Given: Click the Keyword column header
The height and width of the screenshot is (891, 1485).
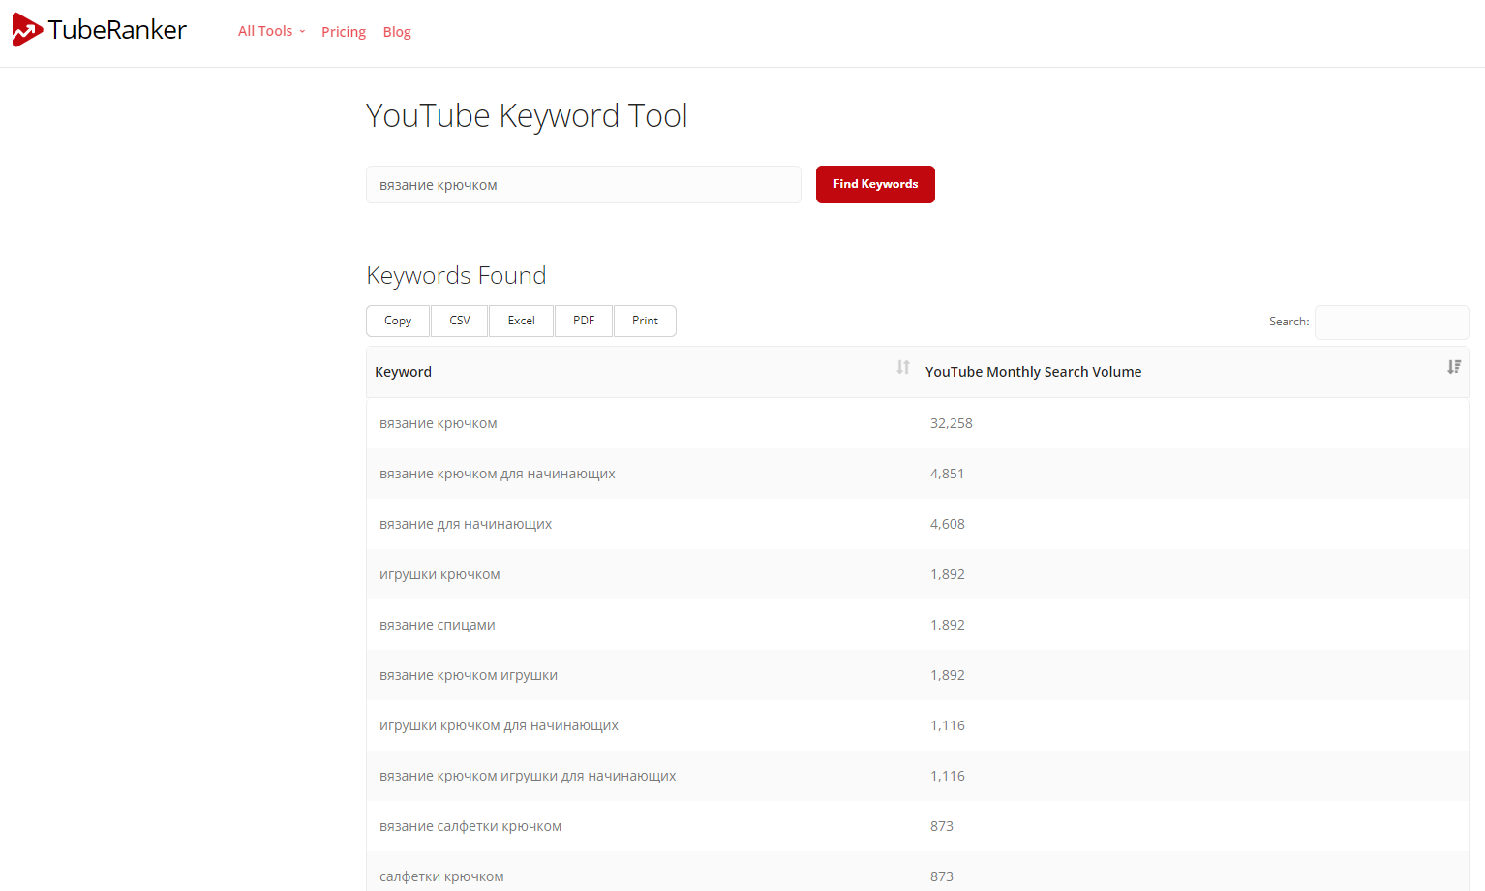Looking at the screenshot, I should click(x=404, y=372).
